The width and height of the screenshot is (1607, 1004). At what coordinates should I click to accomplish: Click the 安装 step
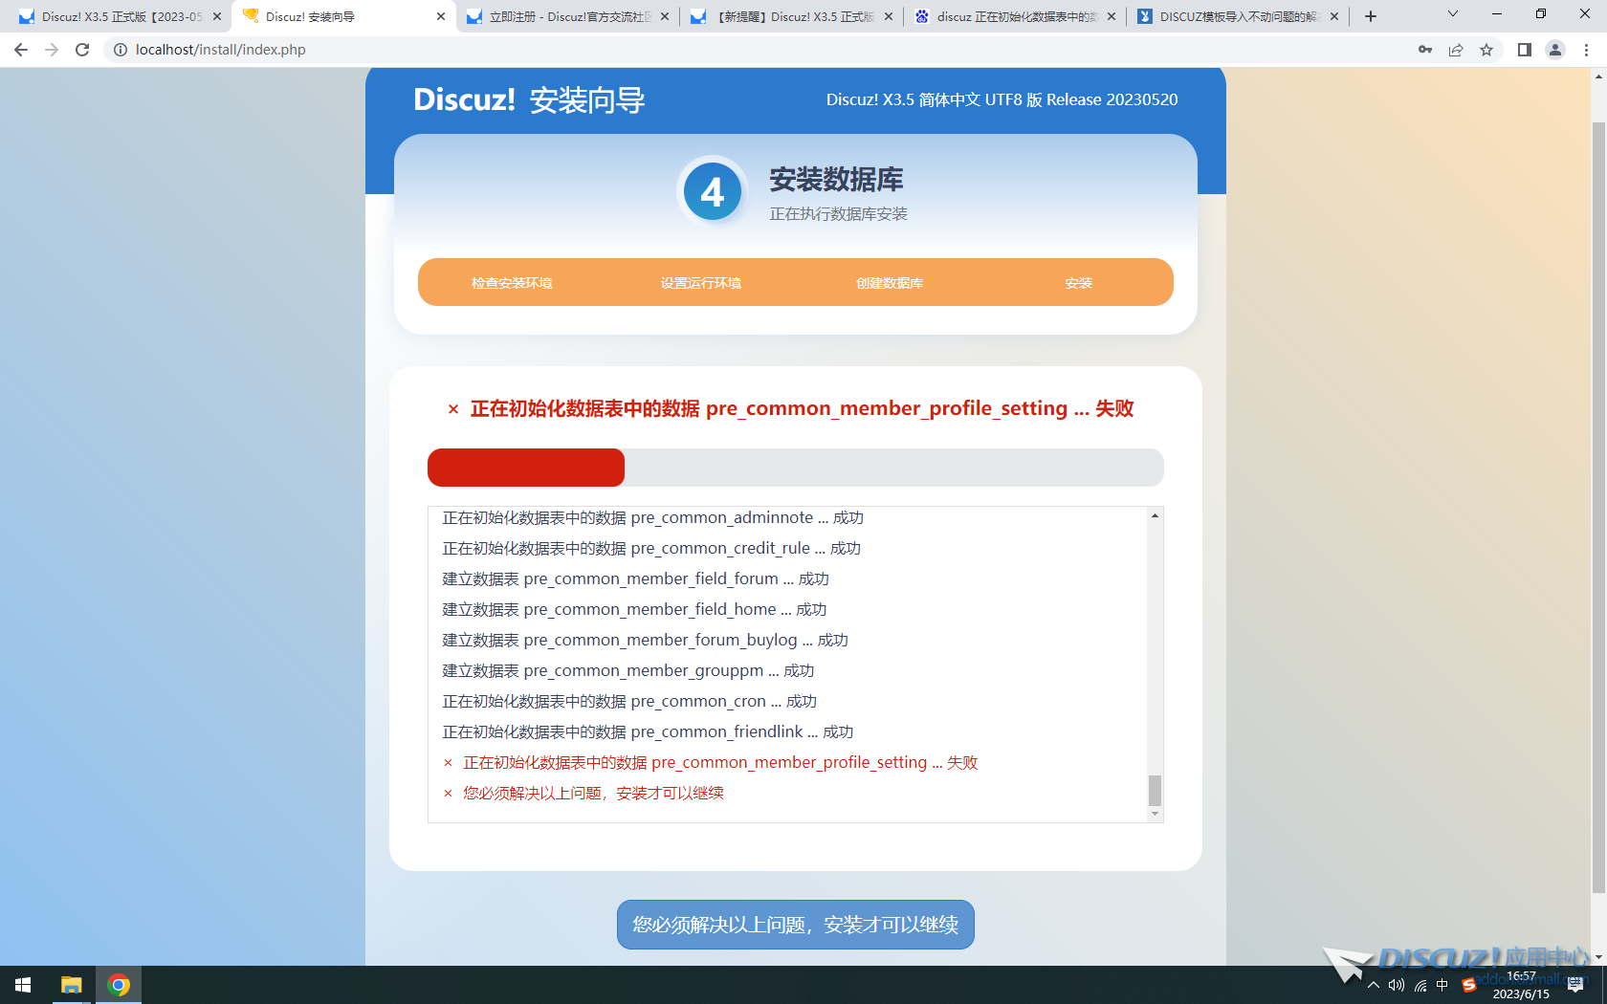point(1079,283)
